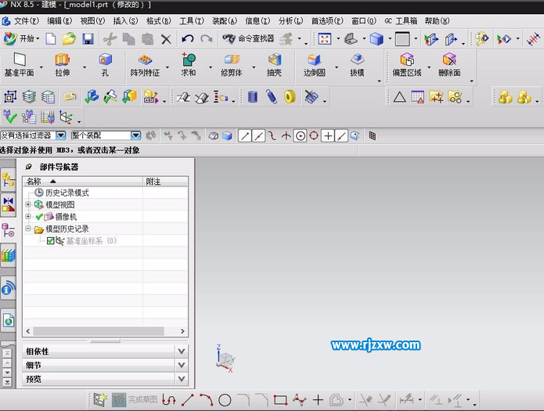The width and height of the screenshot is (544, 411).
Task: Collapse the 模型历史记录 tree node
Action: pyautogui.click(x=28, y=229)
